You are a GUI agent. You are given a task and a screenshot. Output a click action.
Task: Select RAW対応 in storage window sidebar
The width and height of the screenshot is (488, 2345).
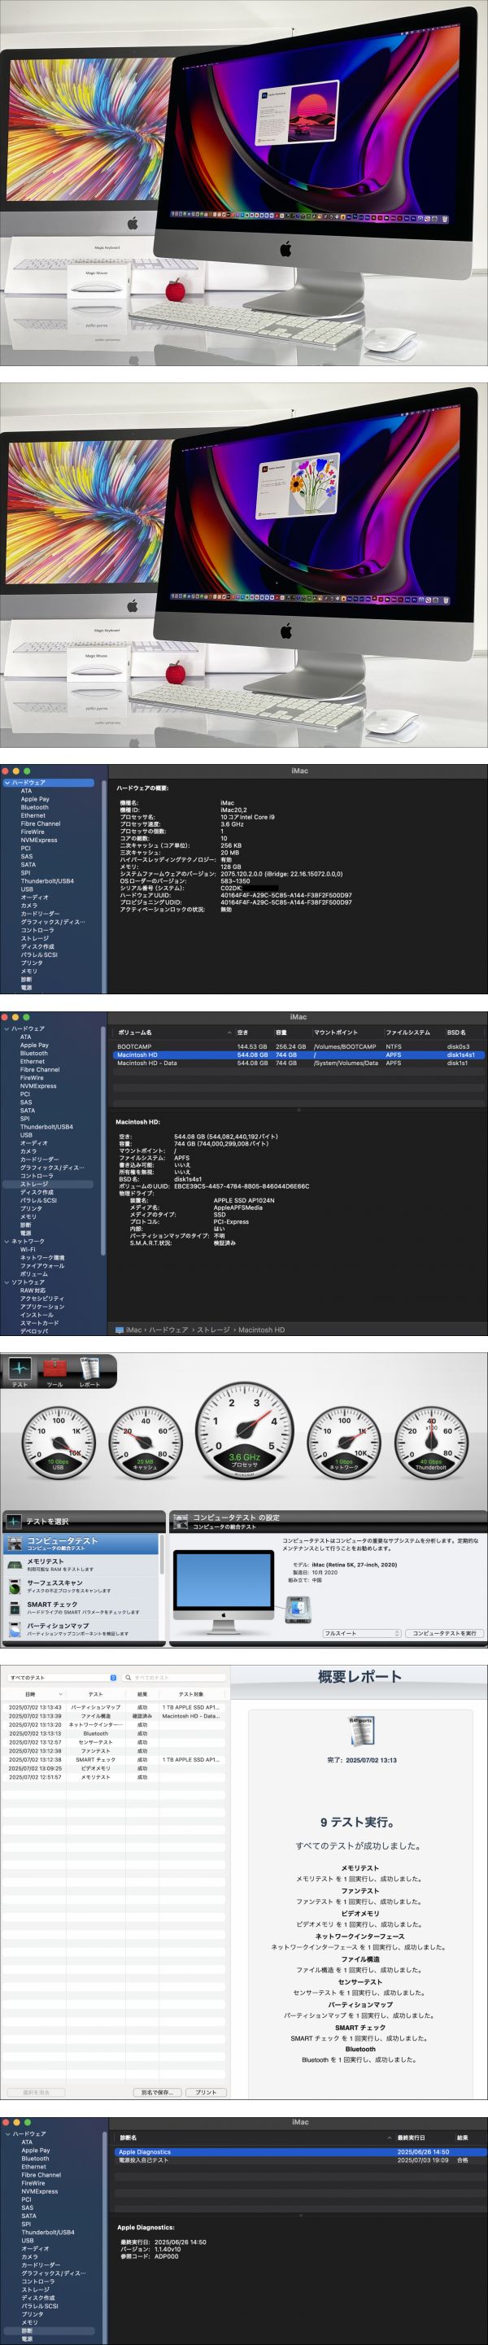[x=33, y=1290]
